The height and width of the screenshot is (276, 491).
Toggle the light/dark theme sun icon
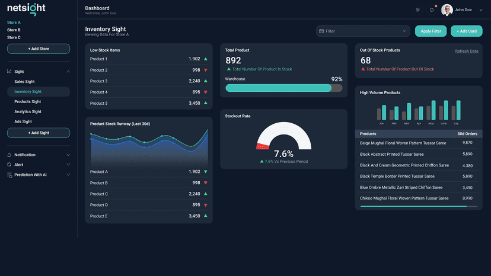[417, 10]
